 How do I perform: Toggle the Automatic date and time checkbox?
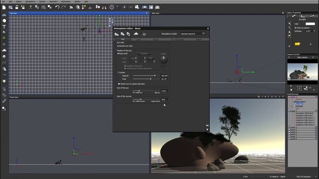coord(125,69)
